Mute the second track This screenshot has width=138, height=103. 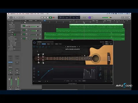click(x=26, y=31)
